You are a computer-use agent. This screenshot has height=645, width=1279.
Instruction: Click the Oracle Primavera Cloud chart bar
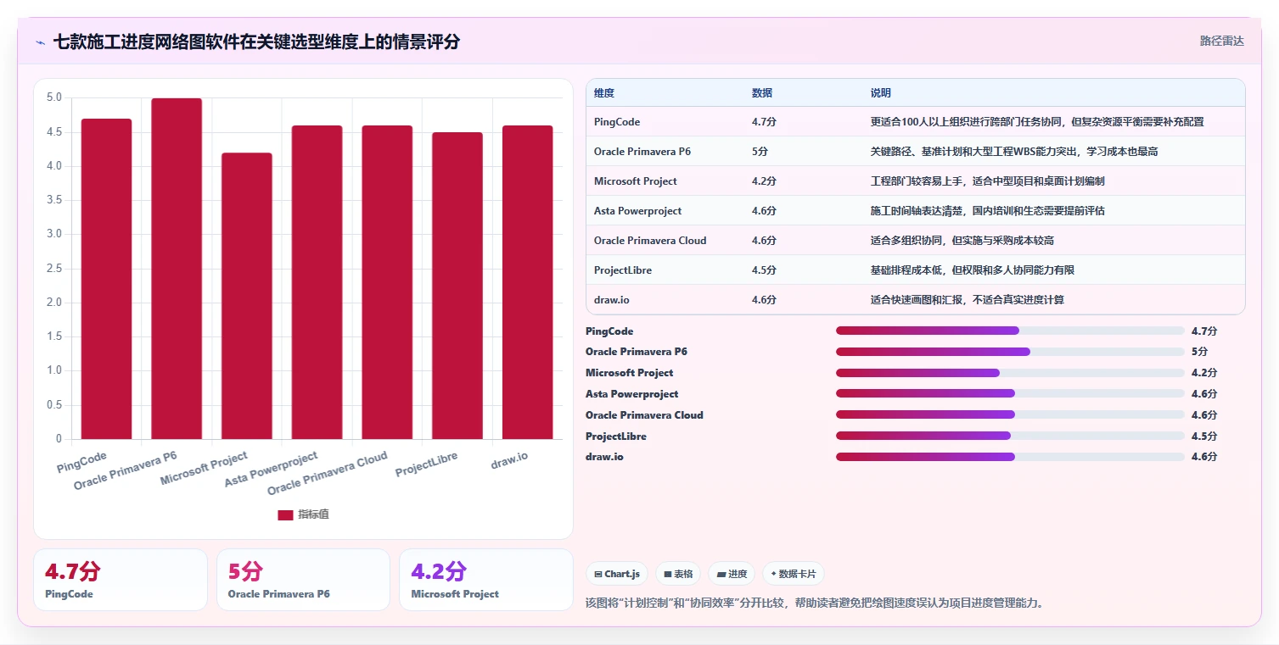coord(387,282)
